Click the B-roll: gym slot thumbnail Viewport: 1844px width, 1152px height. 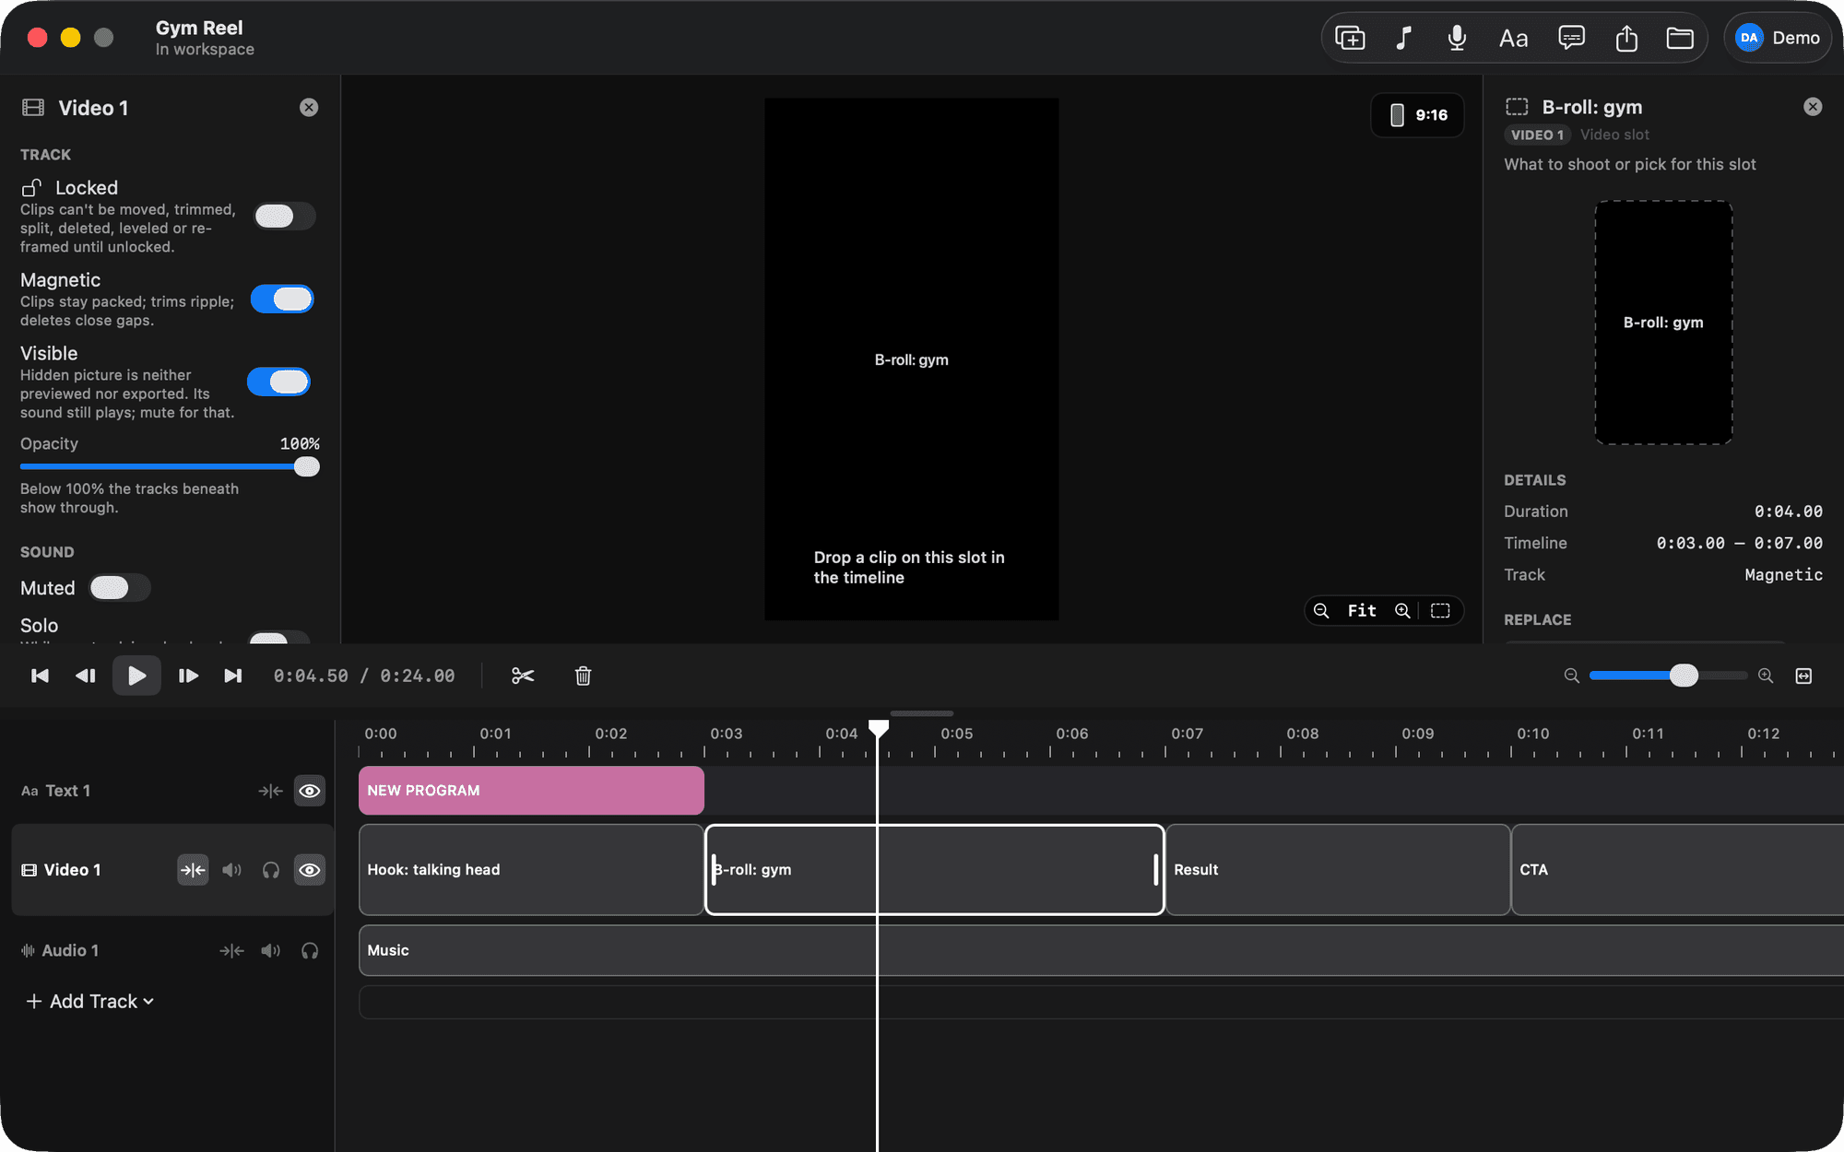(x=1663, y=323)
